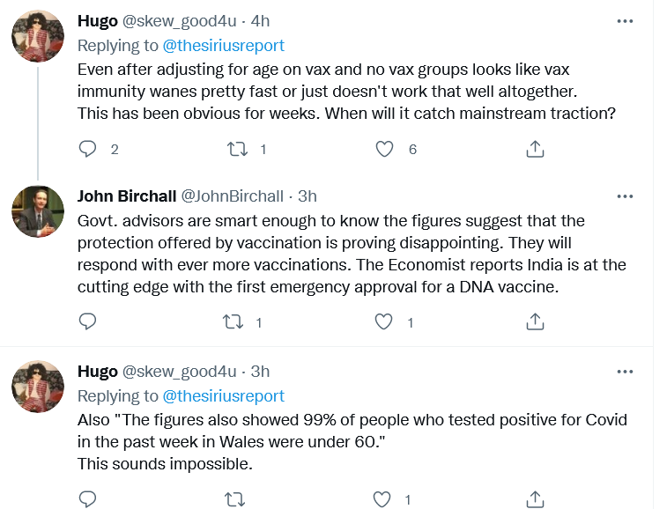This screenshot has height=509, width=667.
Task: Retweet Hugo's tweet about Wales Covid figures
Action: point(236,499)
